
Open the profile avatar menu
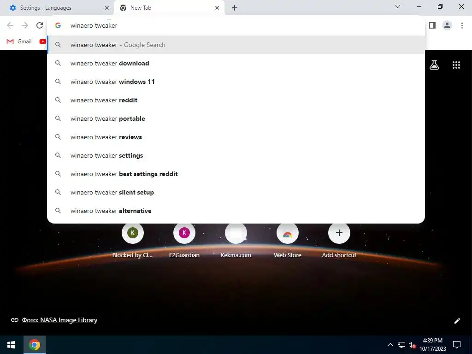(x=447, y=26)
